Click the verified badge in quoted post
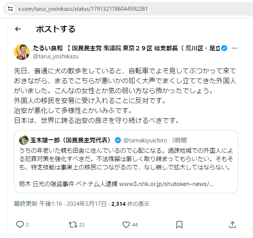Screen dimensions: 253x238 coord(118,140)
